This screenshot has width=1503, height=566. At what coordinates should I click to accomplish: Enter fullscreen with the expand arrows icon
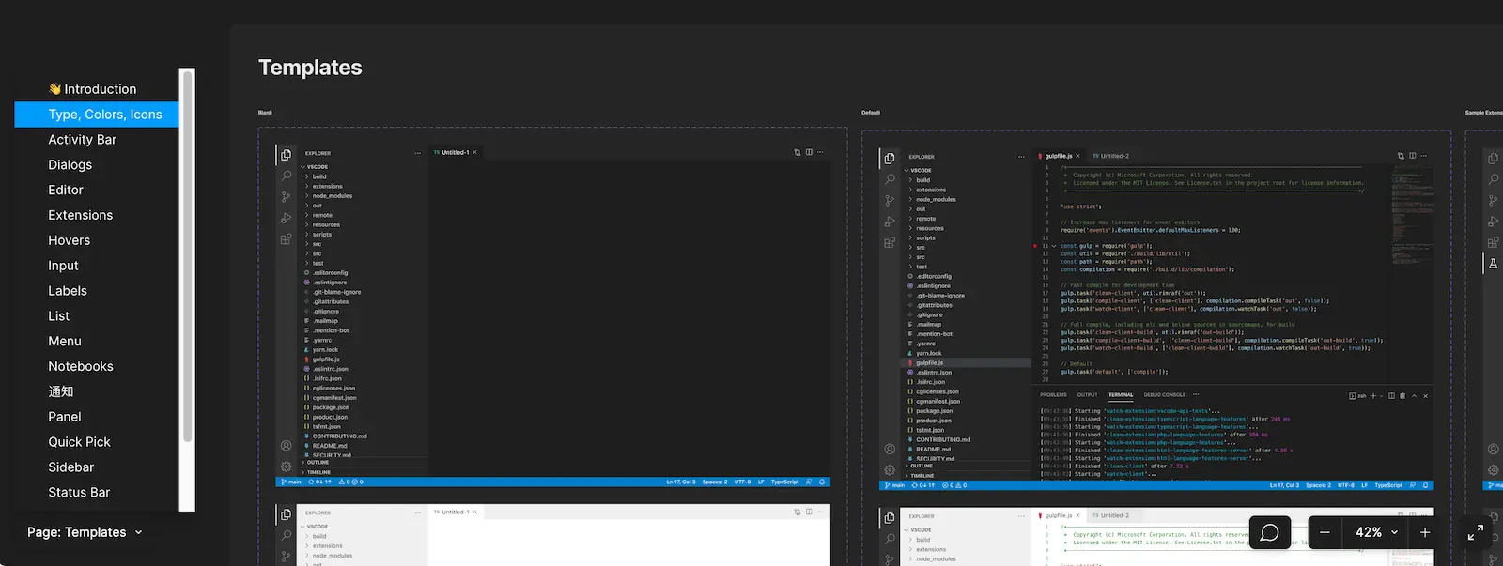point(1476,532)
